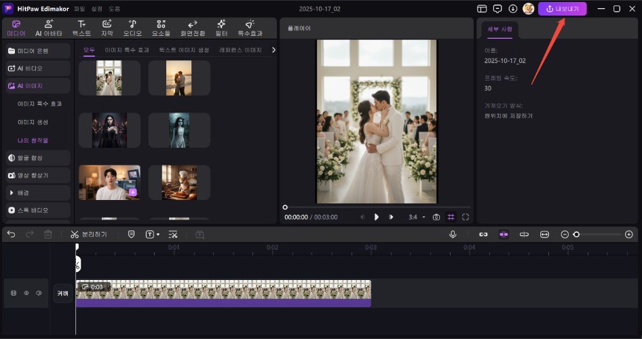Click the microphone voiceover record icon

pyautogui.click(x=453, y=234)
